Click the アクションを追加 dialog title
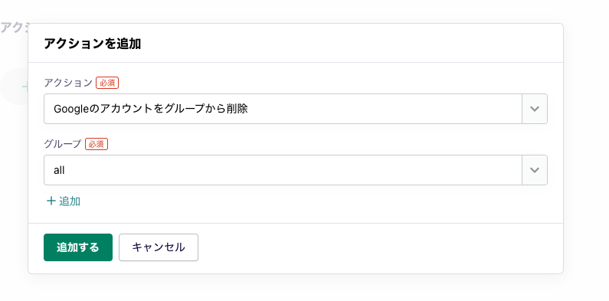 [92, 44]
